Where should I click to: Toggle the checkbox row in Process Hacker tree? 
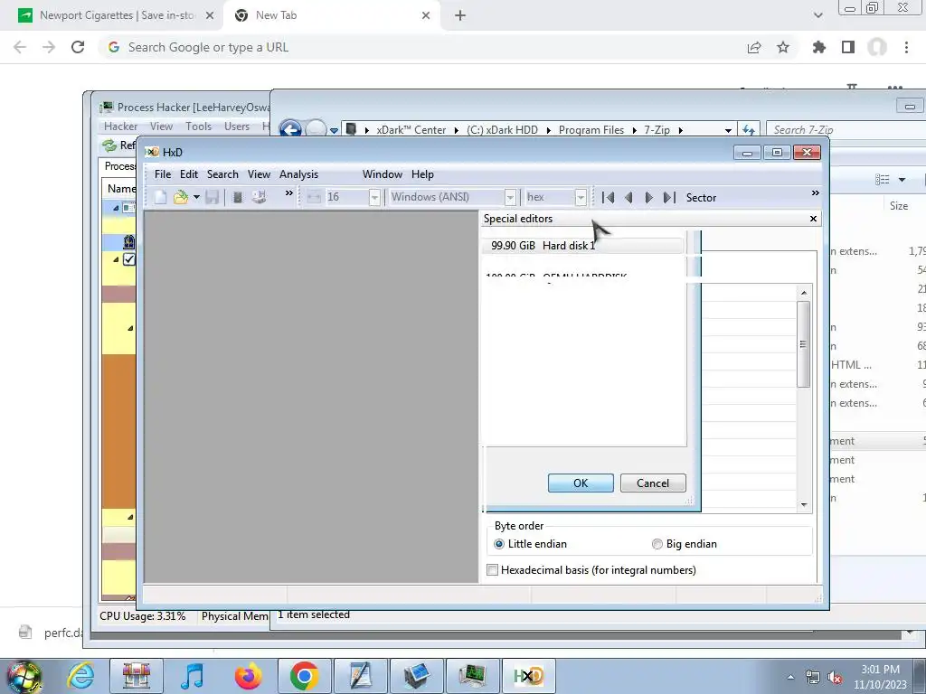pyautogui.click(x=129, y=259)
